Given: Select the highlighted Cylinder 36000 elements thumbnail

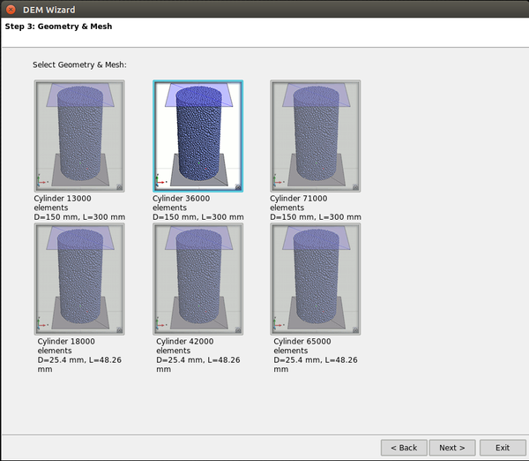Looking at the screenshot, I should (198, 135).
